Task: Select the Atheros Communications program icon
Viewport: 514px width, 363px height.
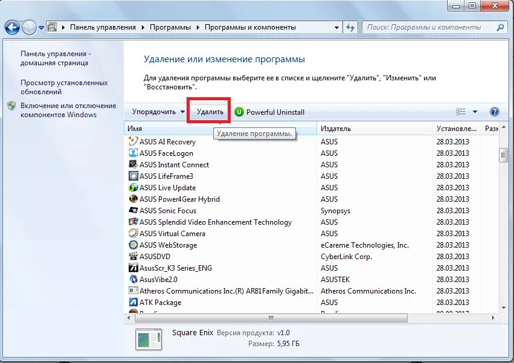Action: pyautogui.click(x=133, y=291)
